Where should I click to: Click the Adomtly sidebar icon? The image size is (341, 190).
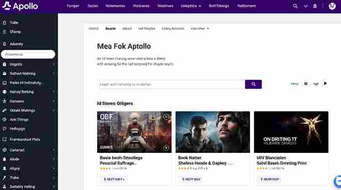pos(4,44)
